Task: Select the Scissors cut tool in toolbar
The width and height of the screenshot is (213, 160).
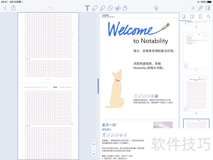Action: (118, 8)
